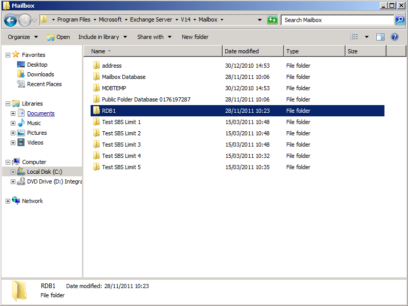The image size is (408, 306).
Task: Select Exchange Server in the address breadcrumb
Action: coord(151,19)
